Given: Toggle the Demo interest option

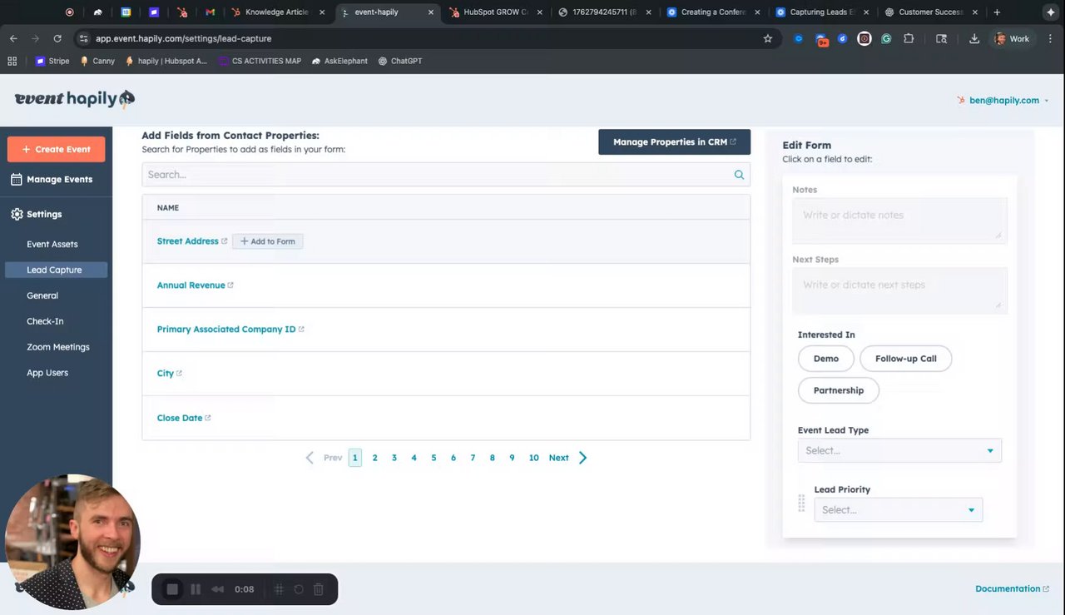Looking at the screenshot, I should pos(826,359).
